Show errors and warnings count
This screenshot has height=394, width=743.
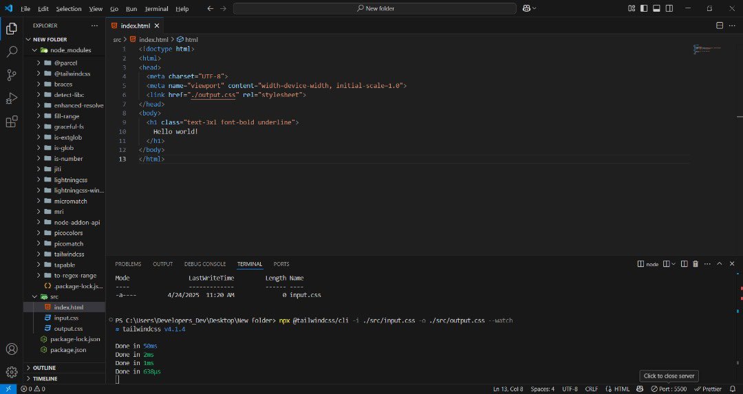coord(33,388)
